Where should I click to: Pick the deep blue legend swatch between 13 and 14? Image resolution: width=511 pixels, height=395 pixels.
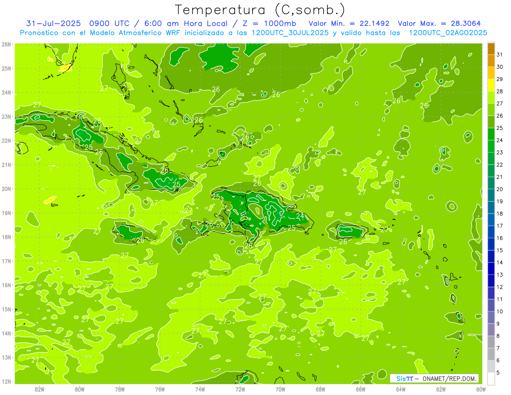click(x=491, y=268)
